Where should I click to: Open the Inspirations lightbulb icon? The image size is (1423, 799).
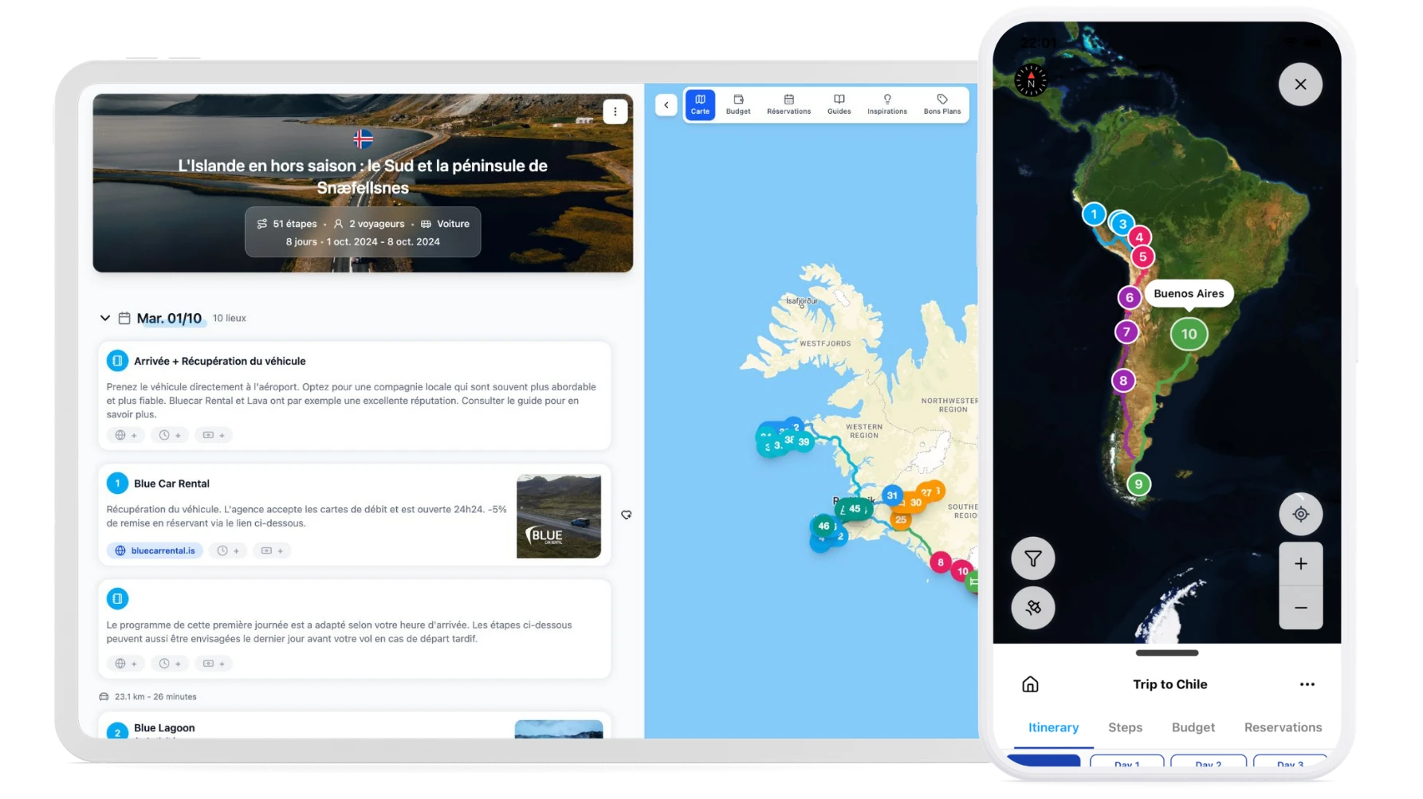click(x=886, y=104)
